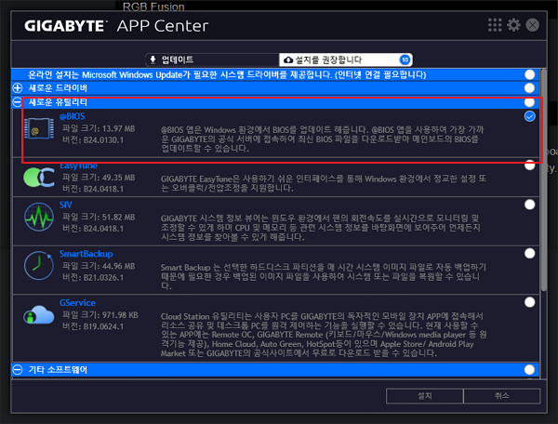Screen dimensions: 558x424
Task: Click the SIV heartbeat monitor icon
Action: pos(39,217)
